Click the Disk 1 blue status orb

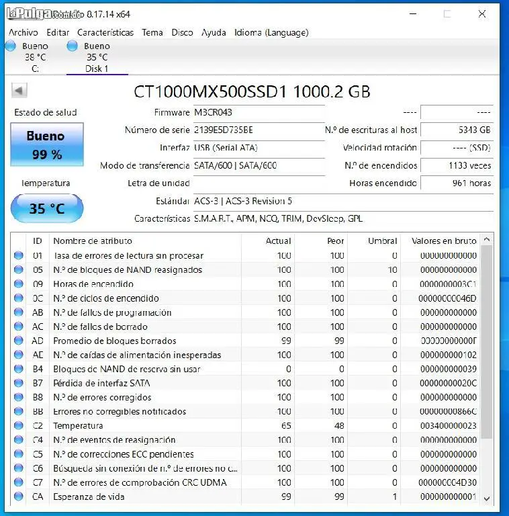(x=72, y=46)
